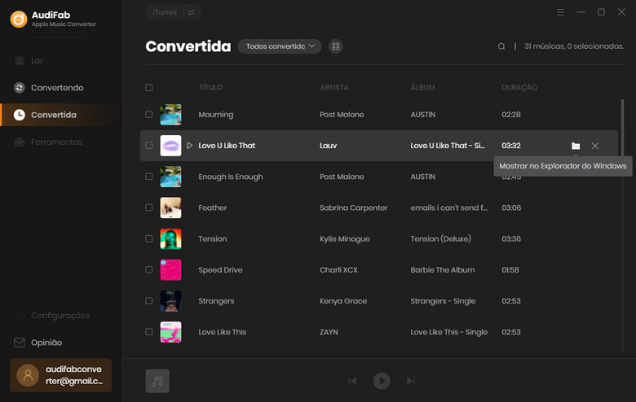
Task: Click the audifabconverter@gmail account button
Action: (61, 375)
